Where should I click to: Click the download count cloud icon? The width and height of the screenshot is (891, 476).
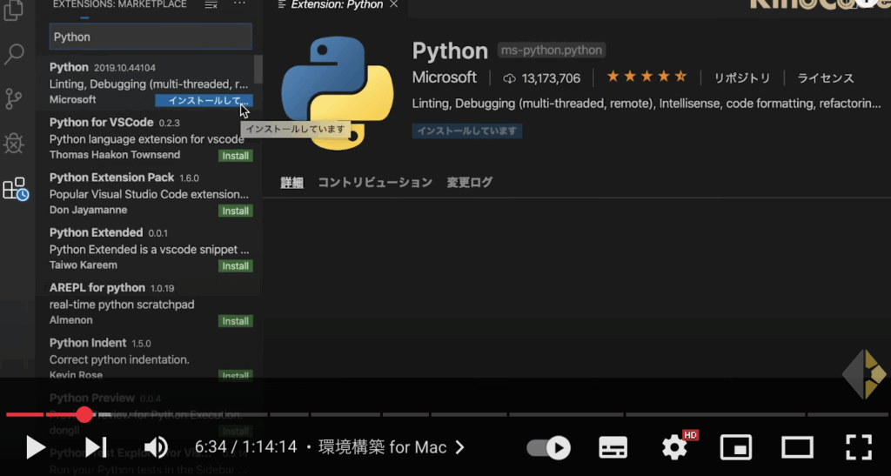point(509,78)
